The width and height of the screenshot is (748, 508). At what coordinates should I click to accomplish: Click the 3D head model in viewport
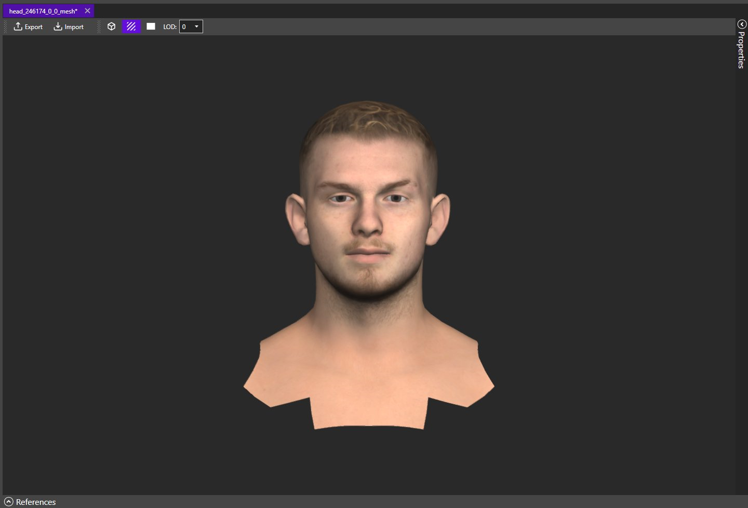(369, 265)
